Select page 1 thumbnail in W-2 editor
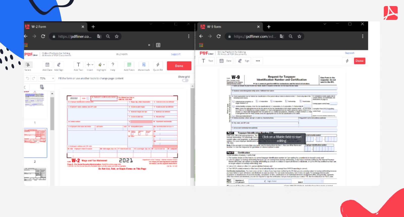The height and width of the screenshot is (217, 404). tap(36, 105)
